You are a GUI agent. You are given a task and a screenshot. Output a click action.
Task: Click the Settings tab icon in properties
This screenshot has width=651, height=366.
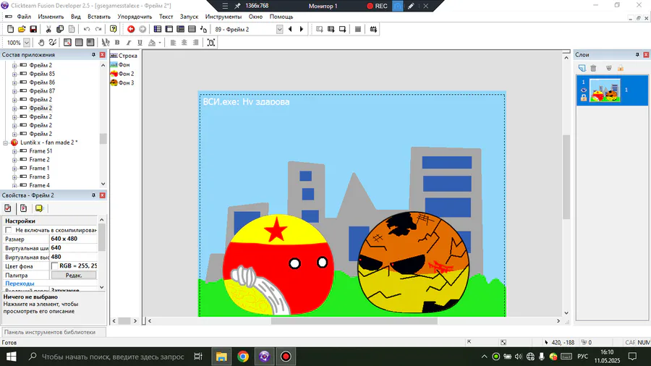(7, 208)
